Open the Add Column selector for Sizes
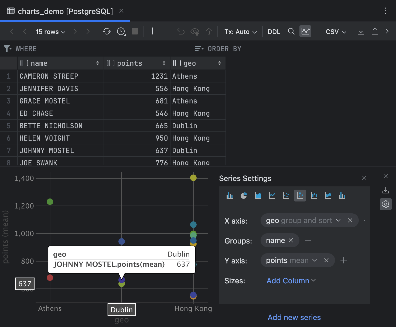 pyautogui.click(x=291, y=281)
